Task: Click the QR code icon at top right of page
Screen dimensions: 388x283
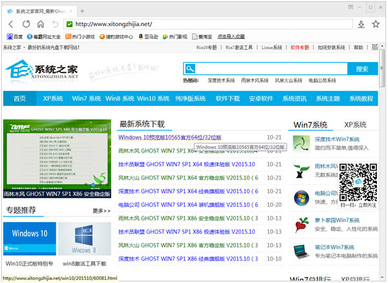Action: (375, 47)
